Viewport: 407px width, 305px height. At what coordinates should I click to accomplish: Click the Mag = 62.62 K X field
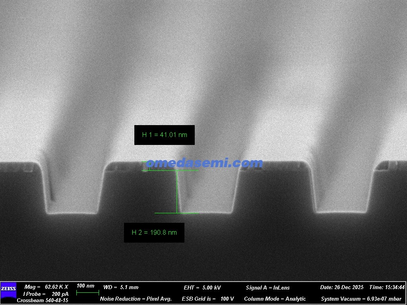(x=46, y=287)
